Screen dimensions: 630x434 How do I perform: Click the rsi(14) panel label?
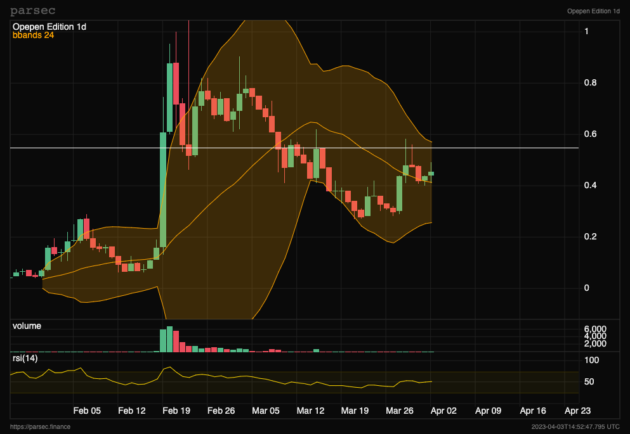point(25,358)
